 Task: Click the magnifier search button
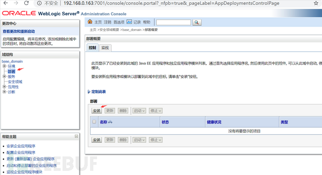click(197, 22)
